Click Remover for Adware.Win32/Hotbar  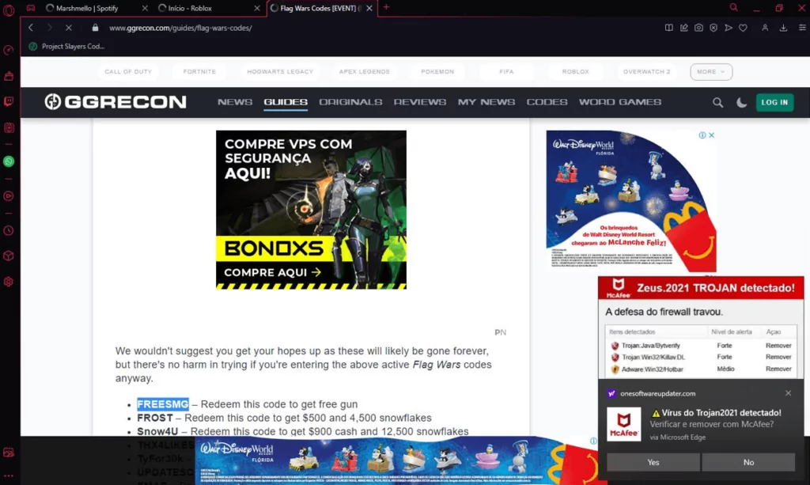point(778,369)
